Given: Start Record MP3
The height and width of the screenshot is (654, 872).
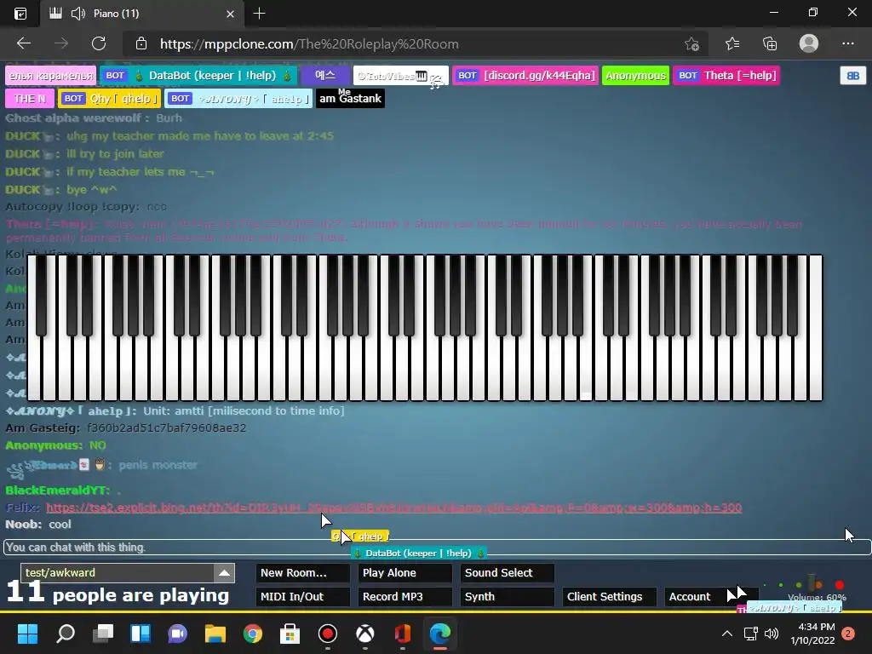Looking at the screenshot, I should tap(404, 597).
